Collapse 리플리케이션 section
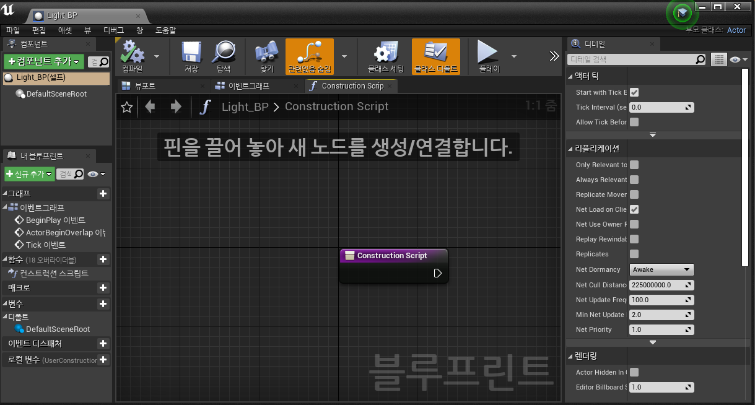 (x=570, y=149)
